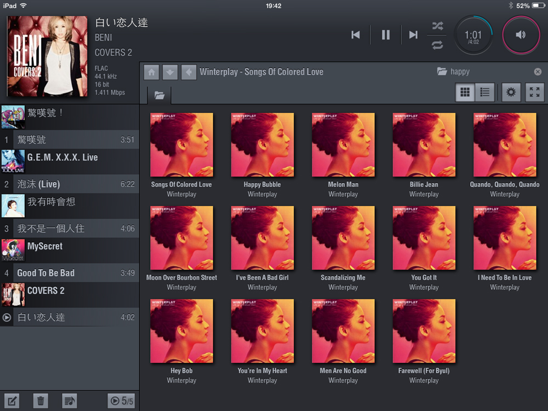Click the now playing title 白い恋人達
Viewport: 548px width, 411px height.
click(x=121, y=22)
